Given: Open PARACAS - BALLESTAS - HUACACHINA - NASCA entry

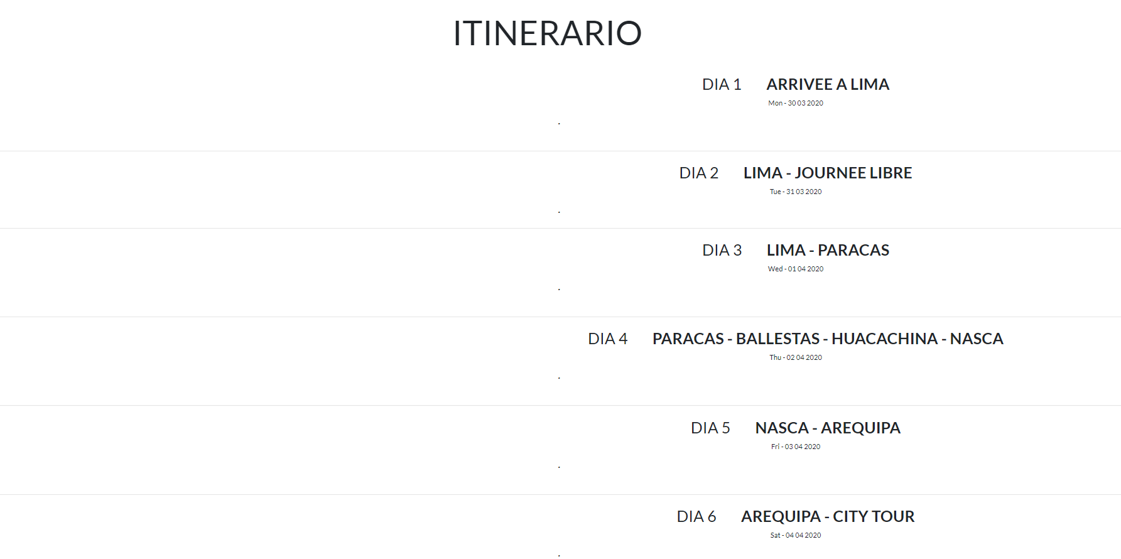Looking at the screenshot, I should pos(828,339).
